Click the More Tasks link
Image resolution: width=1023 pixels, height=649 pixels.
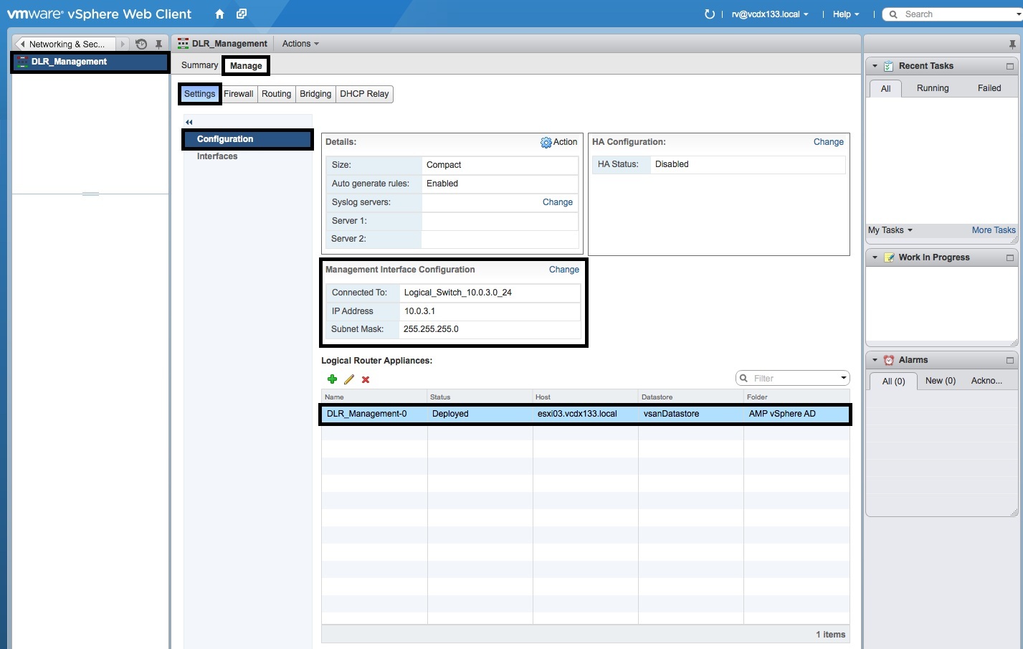993,230
